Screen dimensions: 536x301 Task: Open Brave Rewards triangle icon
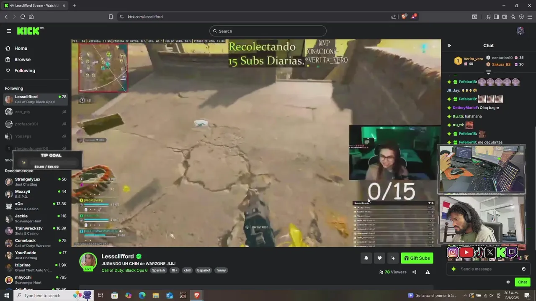414,17
